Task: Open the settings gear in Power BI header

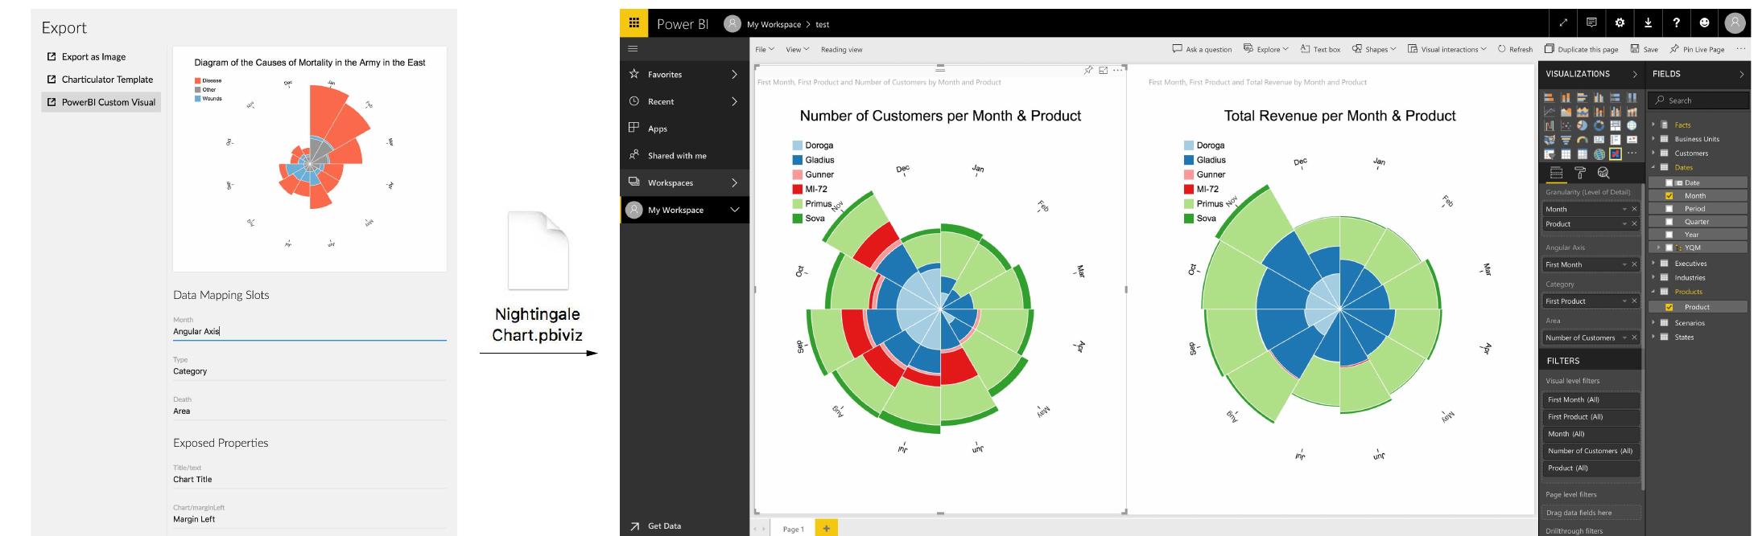Action: point(1620,23)
